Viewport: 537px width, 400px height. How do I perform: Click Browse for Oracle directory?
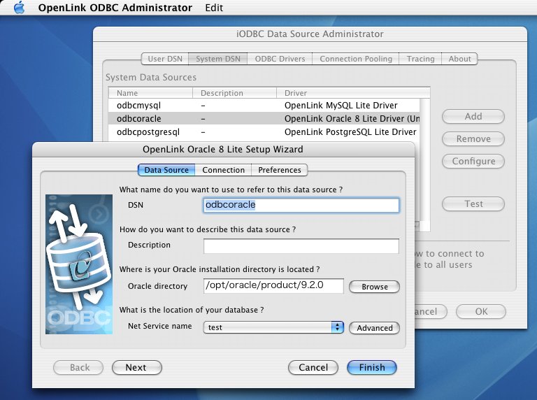[x=374, y=287]
